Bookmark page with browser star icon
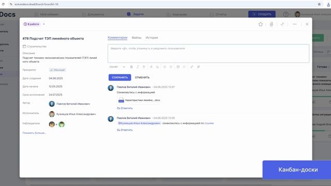The height and width of the screenshot is (186, 331). 319,4
